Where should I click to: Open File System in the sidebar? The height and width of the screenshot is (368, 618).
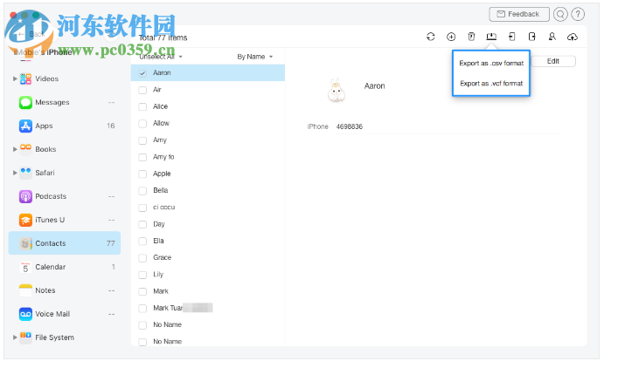tap(64, 337)
